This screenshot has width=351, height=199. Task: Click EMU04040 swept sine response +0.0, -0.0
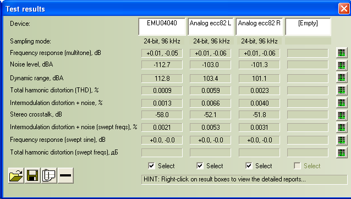[x=162, y=140]
